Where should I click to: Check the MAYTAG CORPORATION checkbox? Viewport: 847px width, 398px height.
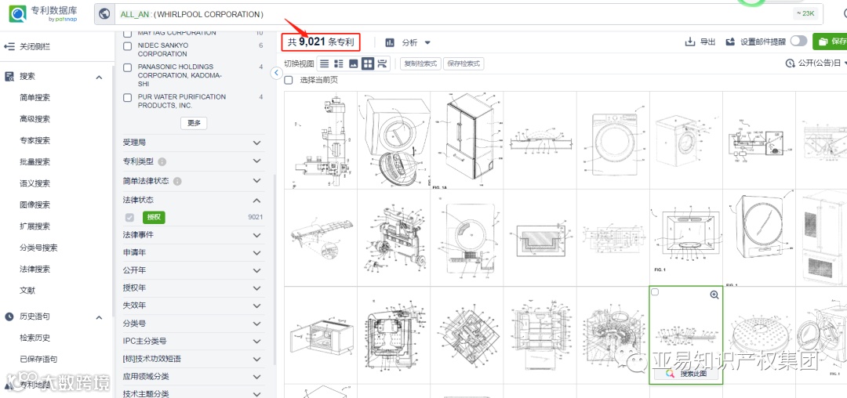[128, 34]
